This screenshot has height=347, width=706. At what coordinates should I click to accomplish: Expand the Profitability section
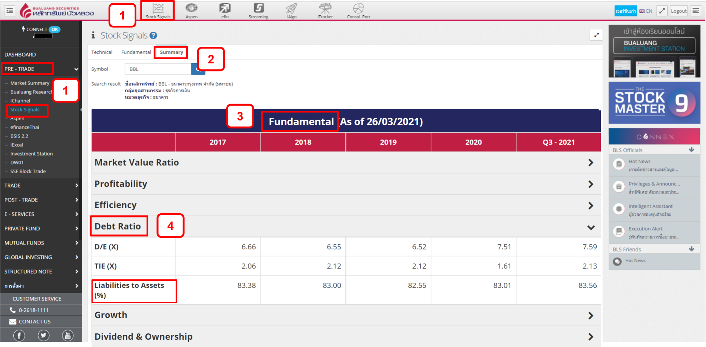click(x=346, y=184)
